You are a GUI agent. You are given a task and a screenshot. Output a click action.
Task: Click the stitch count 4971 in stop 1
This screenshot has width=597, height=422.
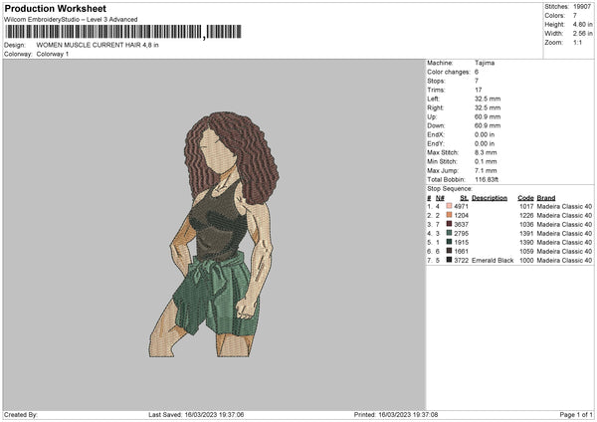pyautogui.click(x=461, y=206)
